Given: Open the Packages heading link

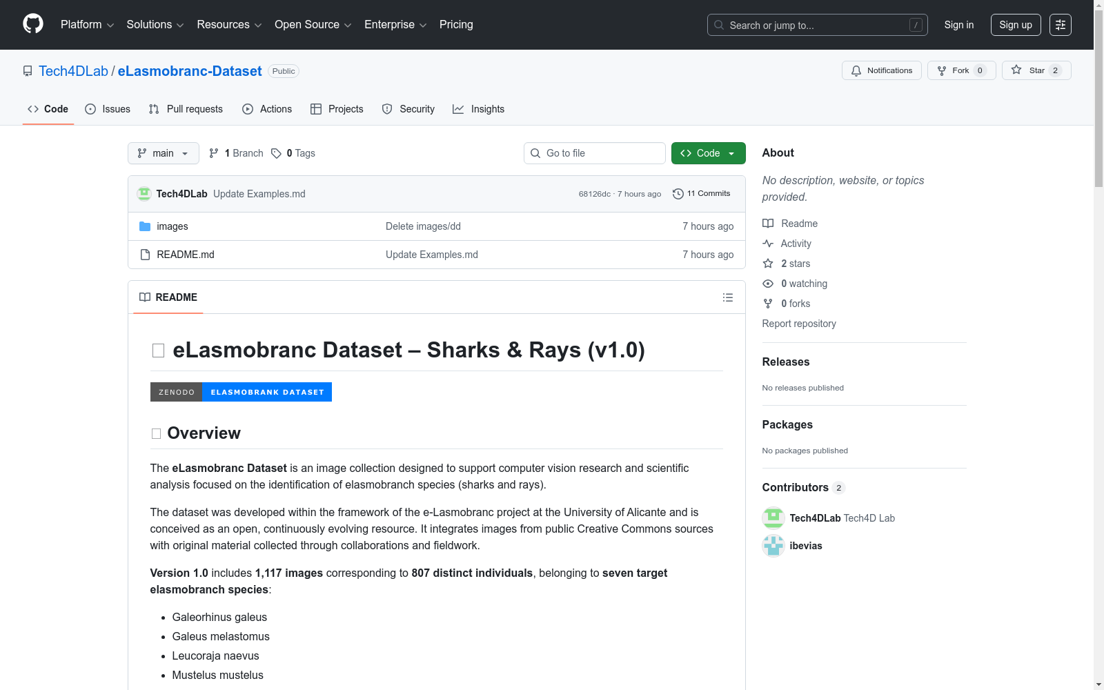Looking at the screenshot, I should (x=787, y=424).
